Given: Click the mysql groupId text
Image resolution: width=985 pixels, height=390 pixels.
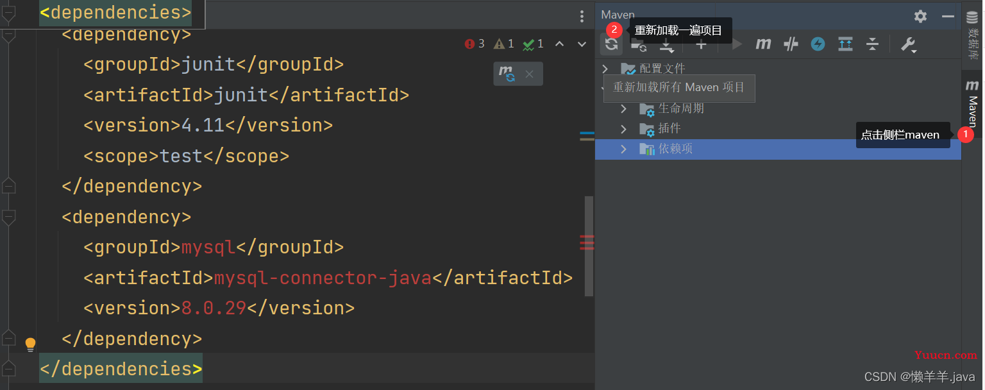Looking at the screenshot, I should 209,247.
